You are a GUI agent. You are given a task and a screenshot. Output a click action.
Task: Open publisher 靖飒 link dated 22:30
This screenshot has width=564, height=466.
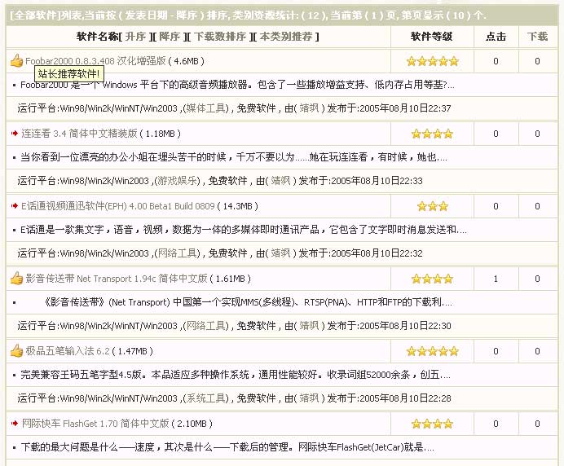[x=310, y=325]
